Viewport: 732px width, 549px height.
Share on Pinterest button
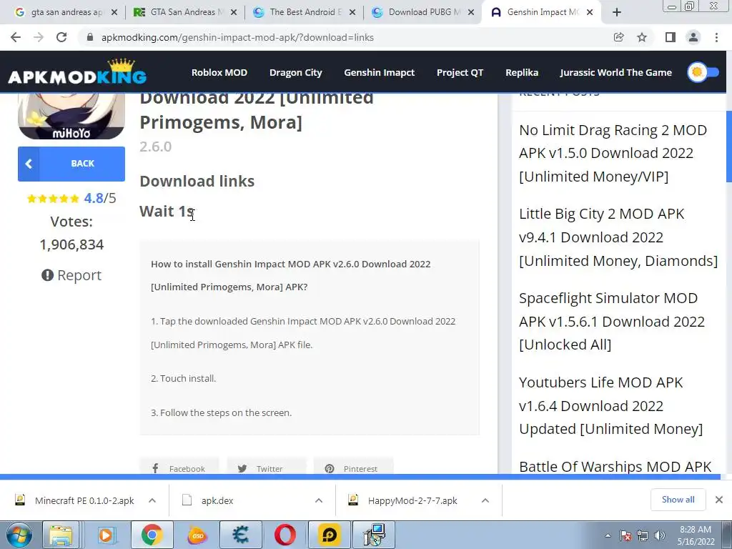pos(353,468)
